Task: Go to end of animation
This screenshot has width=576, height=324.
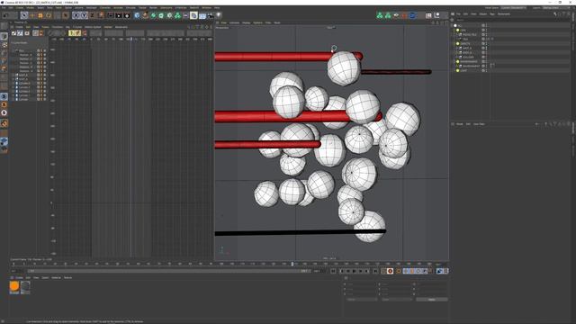Action: (374, 271)
